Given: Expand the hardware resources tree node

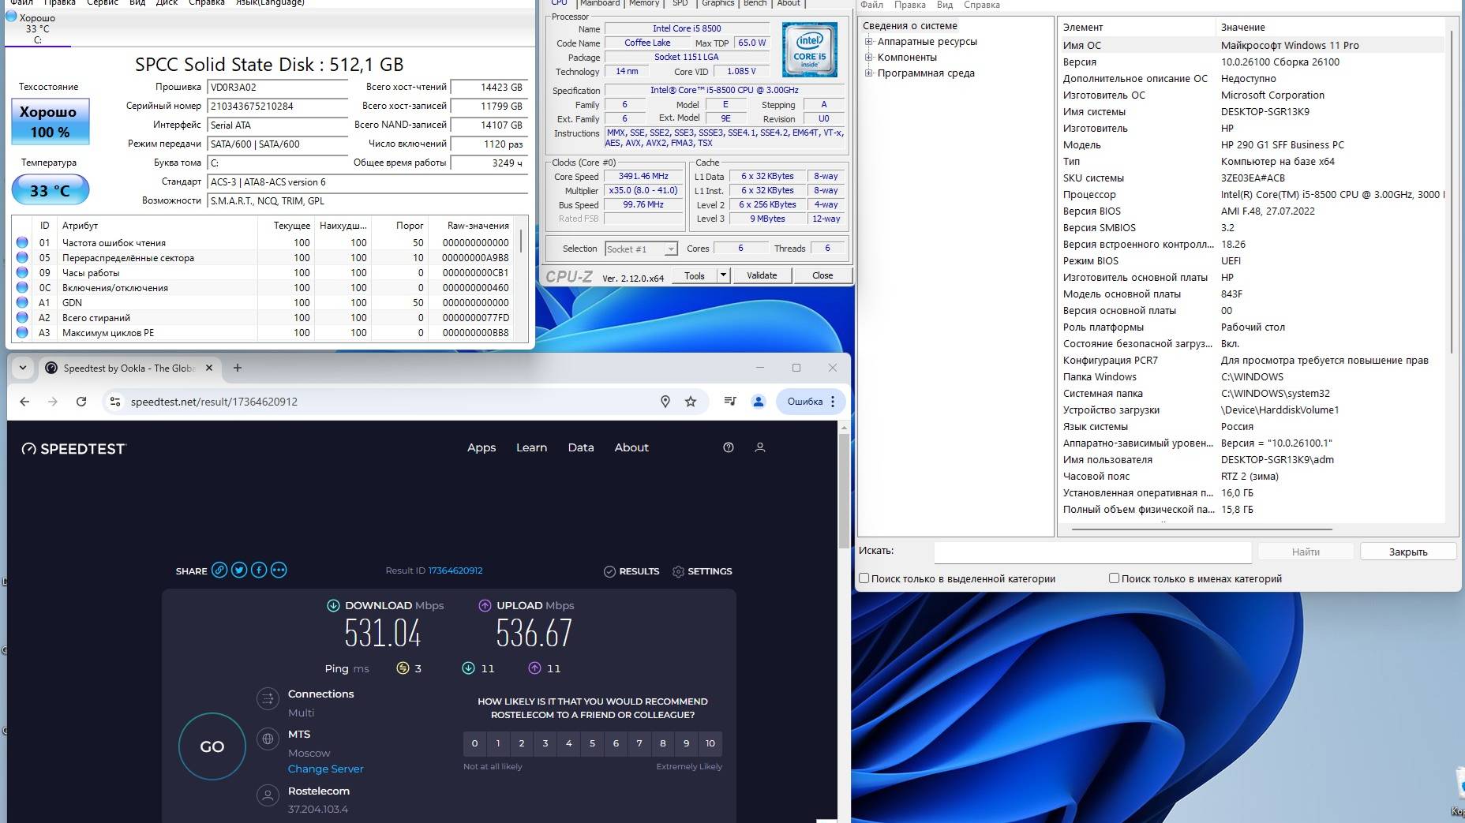Looking at the screenshot, I should [x=868, y=42].
